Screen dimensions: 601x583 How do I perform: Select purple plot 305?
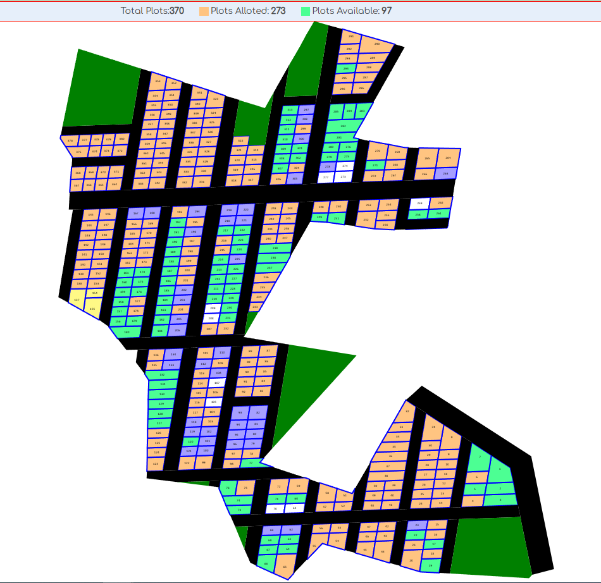[295, 178]
